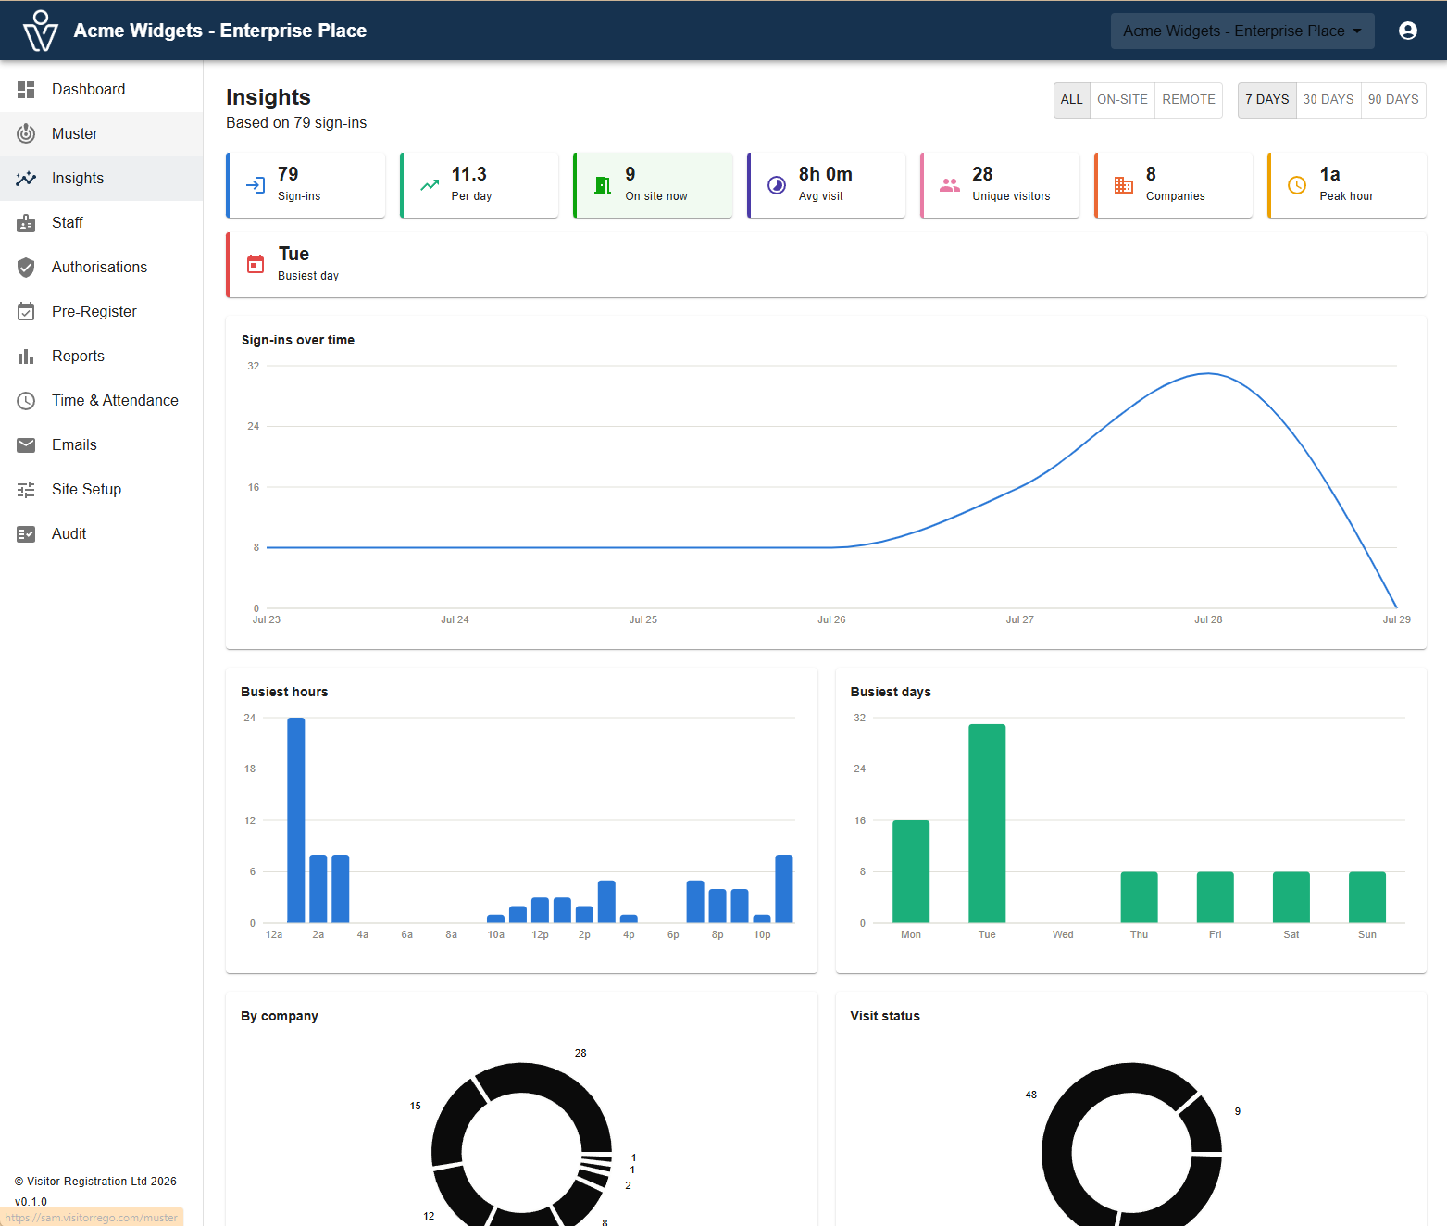
Task: Click the "Visit status" chart heading
Action: tap(885, 1016)
